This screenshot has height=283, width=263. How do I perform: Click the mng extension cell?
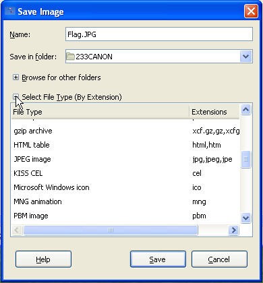click(x=199, y=201)
